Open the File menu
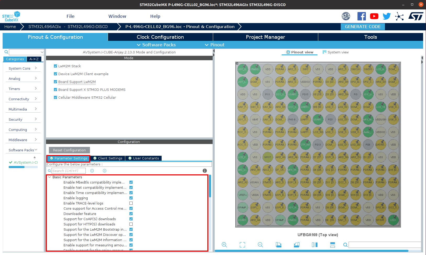The height and width of the screenshot is (255, 426). click(70, 16)
